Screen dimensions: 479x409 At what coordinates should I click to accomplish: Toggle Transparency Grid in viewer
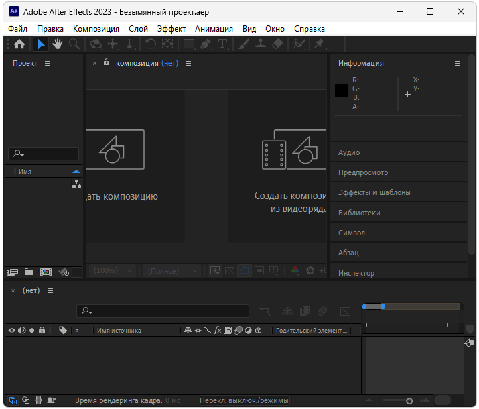click(x=230, y=270)
